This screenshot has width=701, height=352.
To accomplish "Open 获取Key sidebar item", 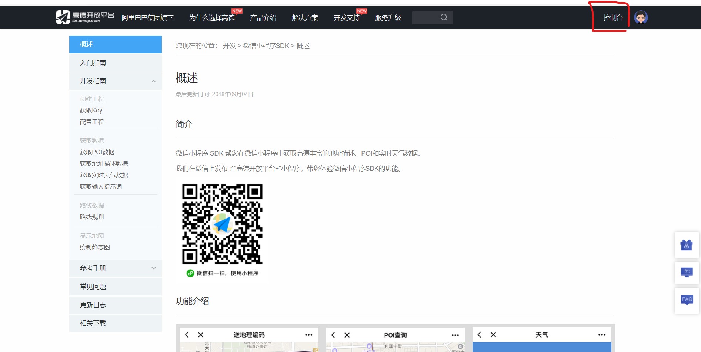I will [91, 110].
